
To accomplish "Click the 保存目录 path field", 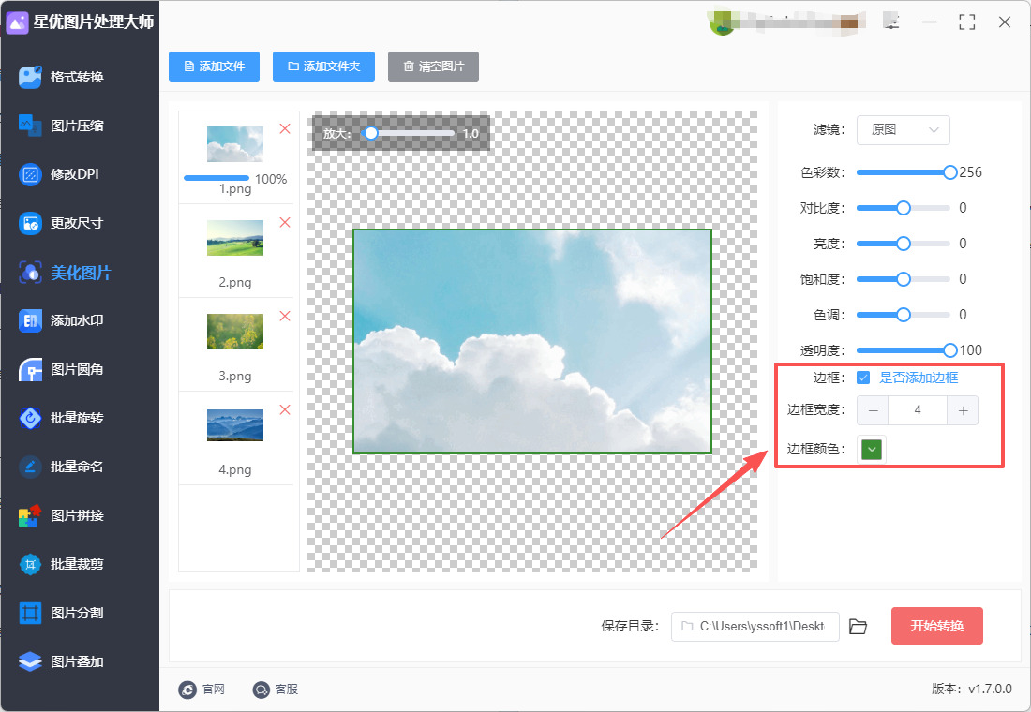I will coord(755,627).
